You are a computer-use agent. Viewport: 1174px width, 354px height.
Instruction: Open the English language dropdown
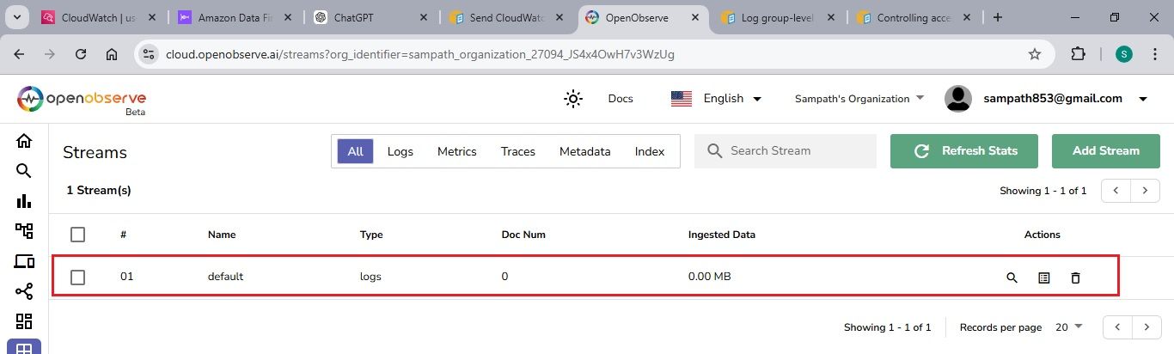point(717,99)
